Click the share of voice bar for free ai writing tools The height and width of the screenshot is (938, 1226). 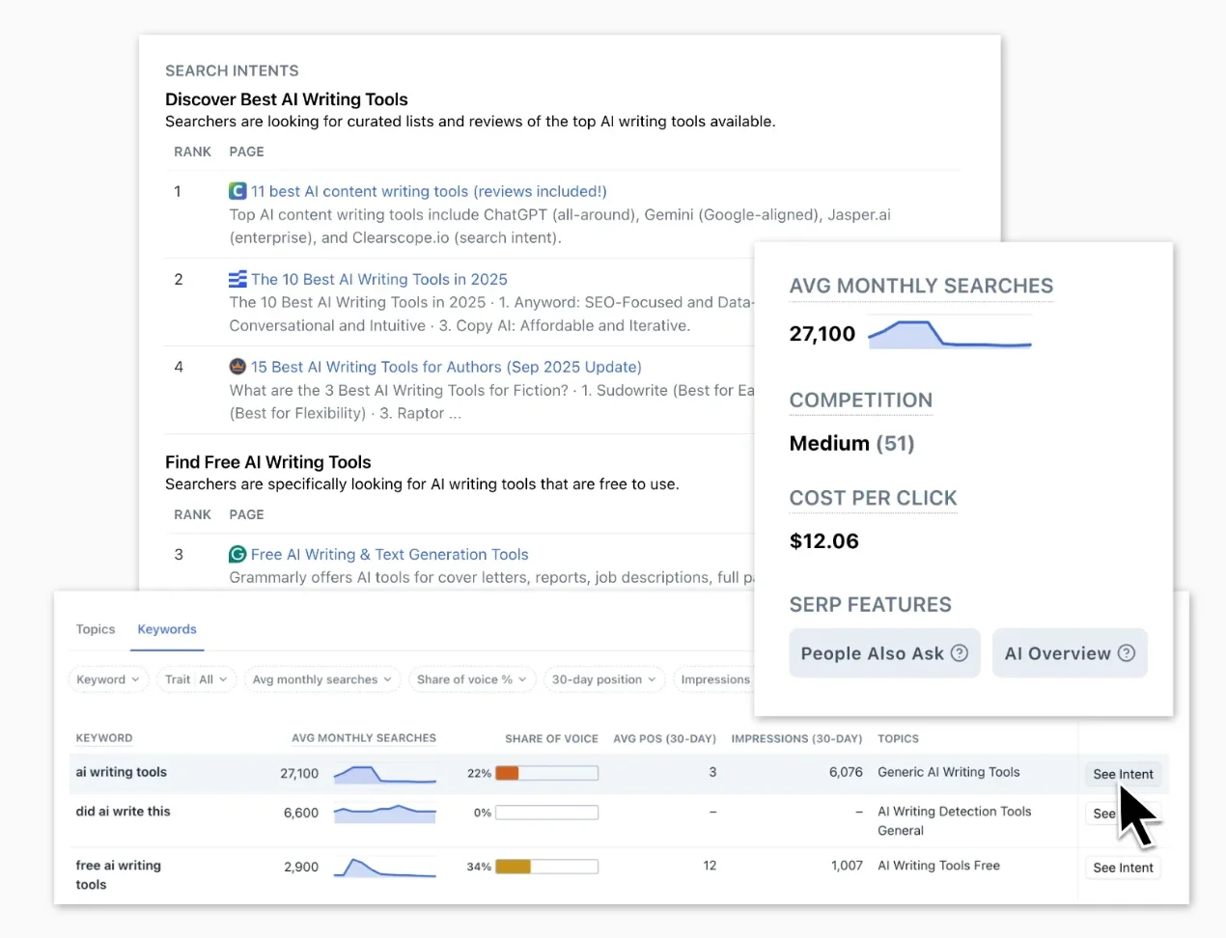546,867
